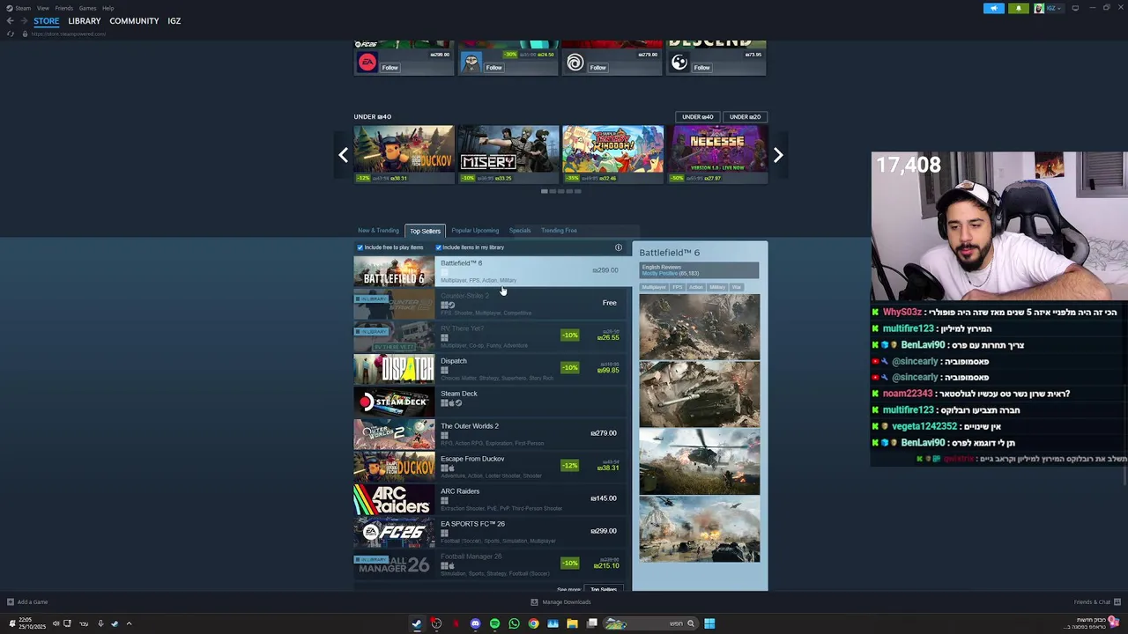Viewport: 1128px width, 634px height.
Task: Open the Misery carousel card
Action: [508, 154]
